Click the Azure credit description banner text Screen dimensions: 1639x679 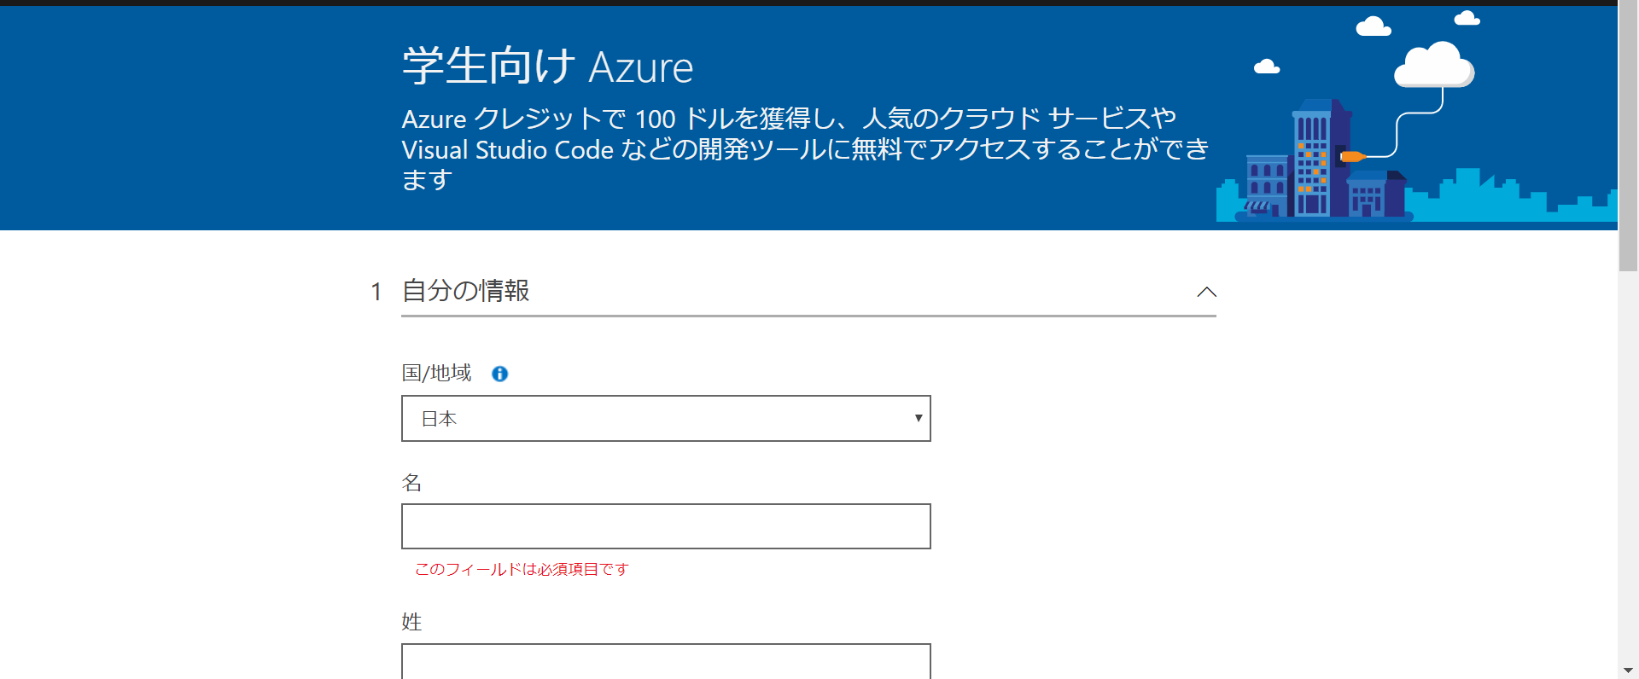point(805,148)
